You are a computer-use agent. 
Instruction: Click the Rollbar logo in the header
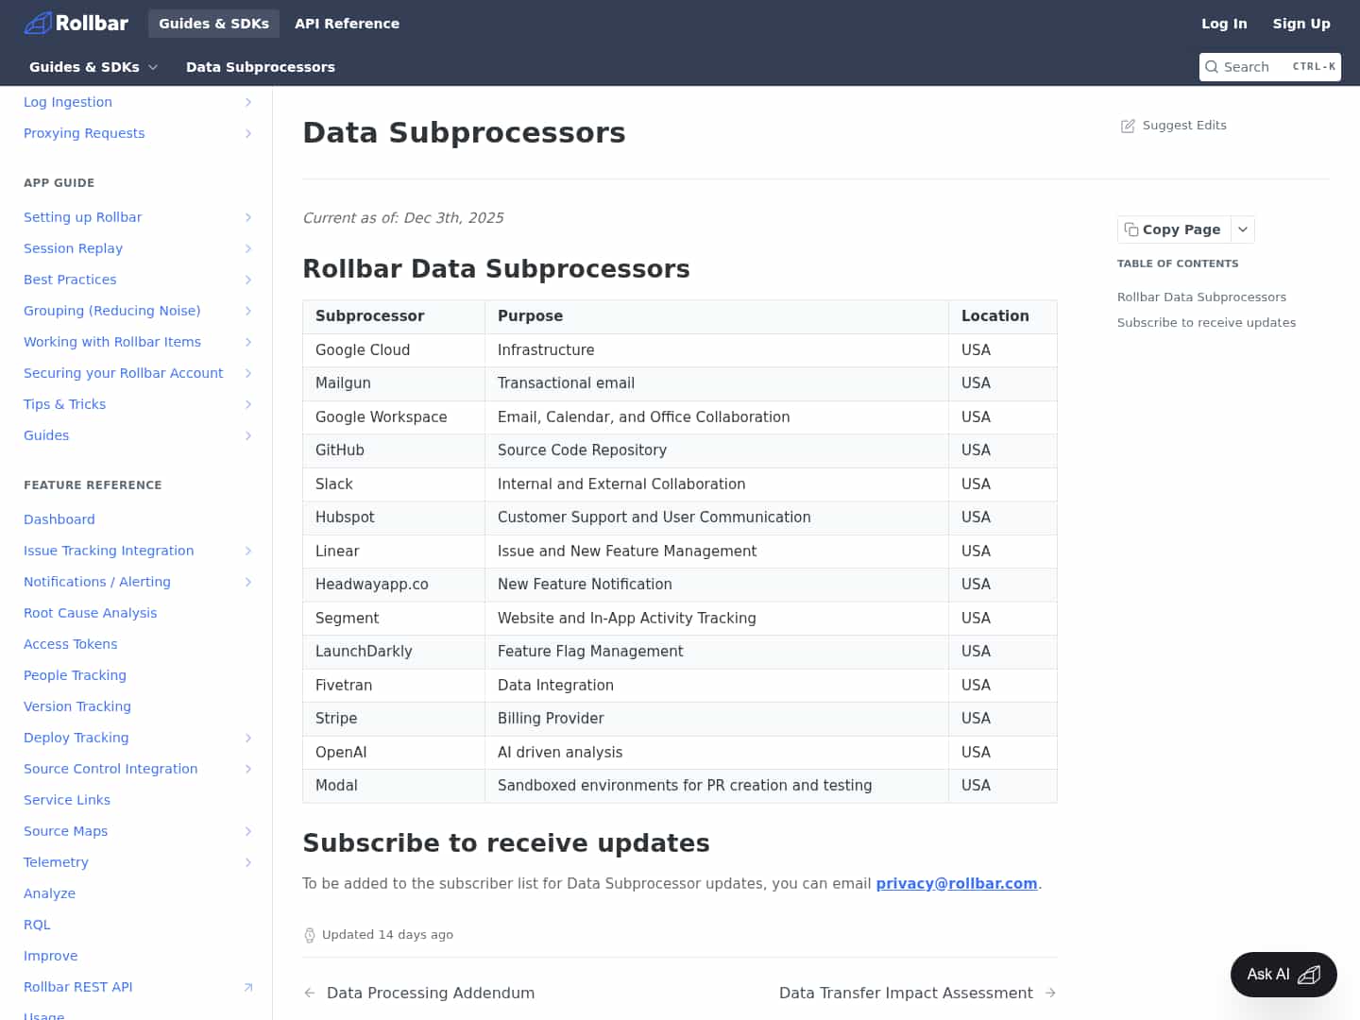point(76,23)
